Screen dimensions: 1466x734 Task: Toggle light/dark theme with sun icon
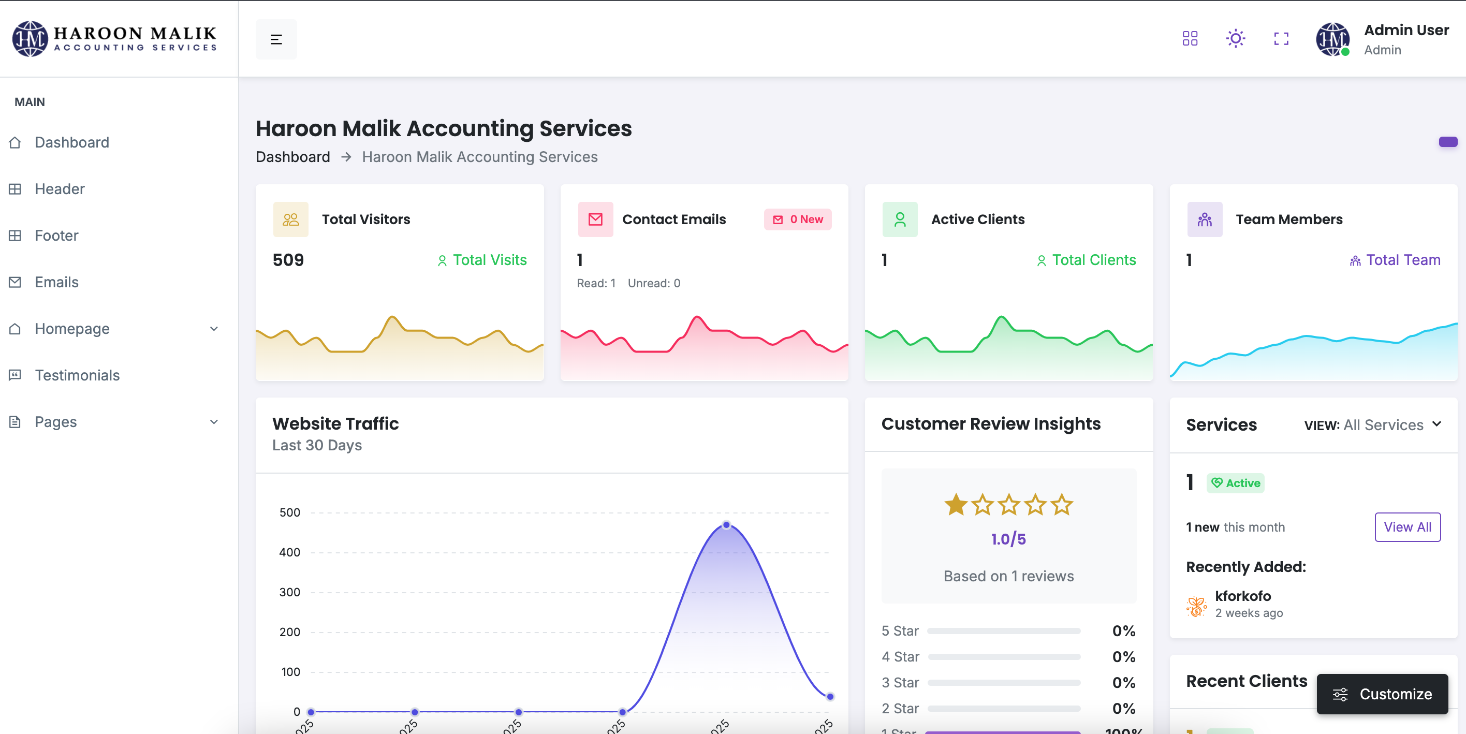pyautogui.click(x=1235, y=39)
